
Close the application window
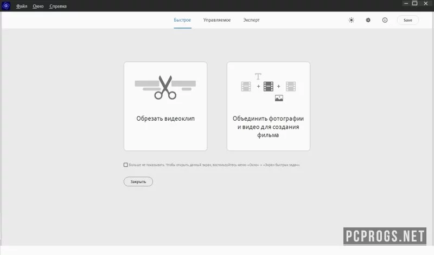[426, 3]
